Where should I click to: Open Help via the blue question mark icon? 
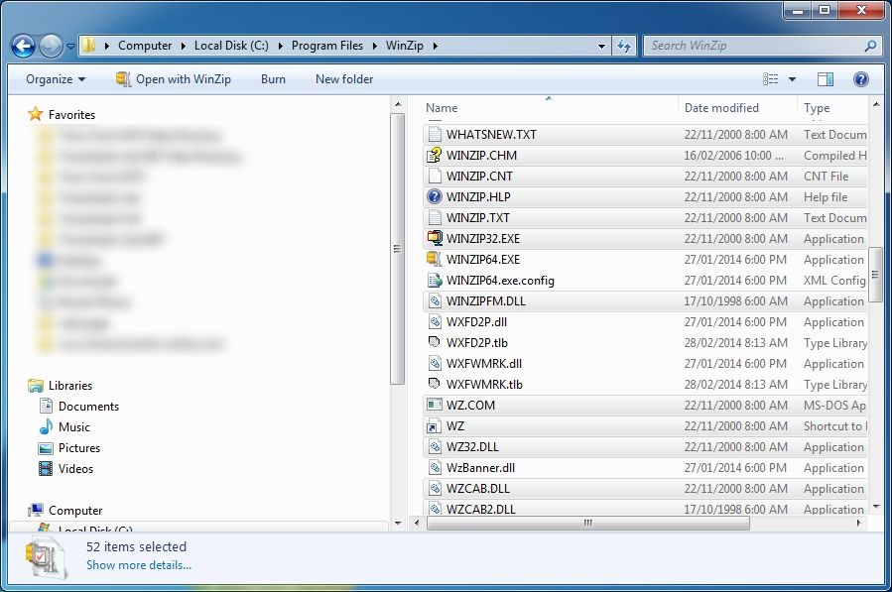coord(860,79)
